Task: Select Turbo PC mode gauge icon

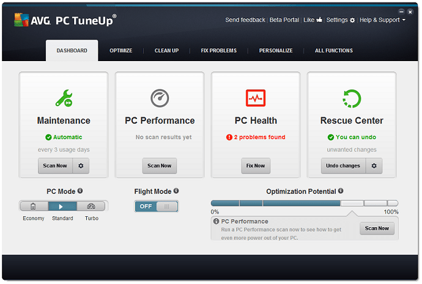Action: pyautogui.click(x=91, y=206)
